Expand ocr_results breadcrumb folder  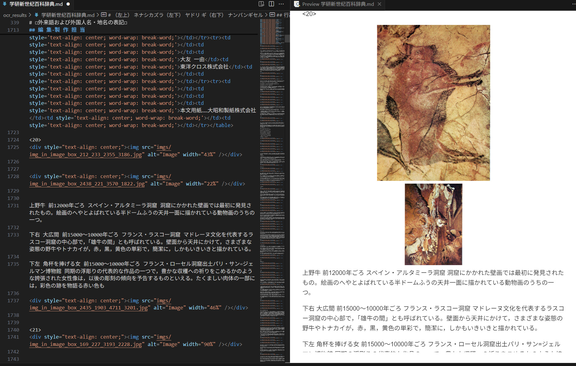point(15,15)
